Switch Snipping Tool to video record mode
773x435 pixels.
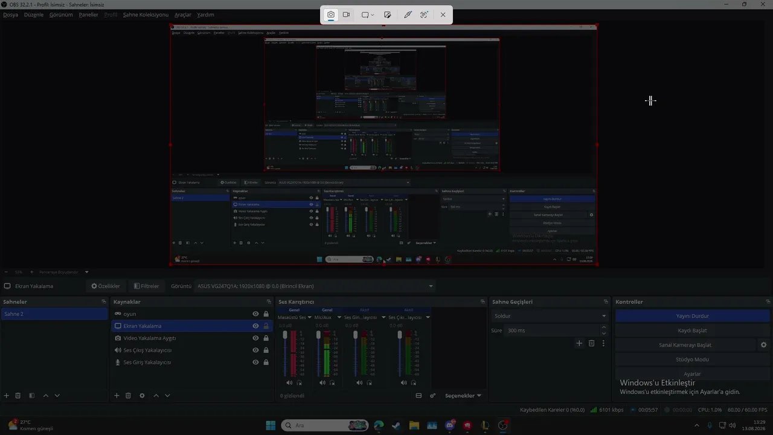(x=347, y=14)
